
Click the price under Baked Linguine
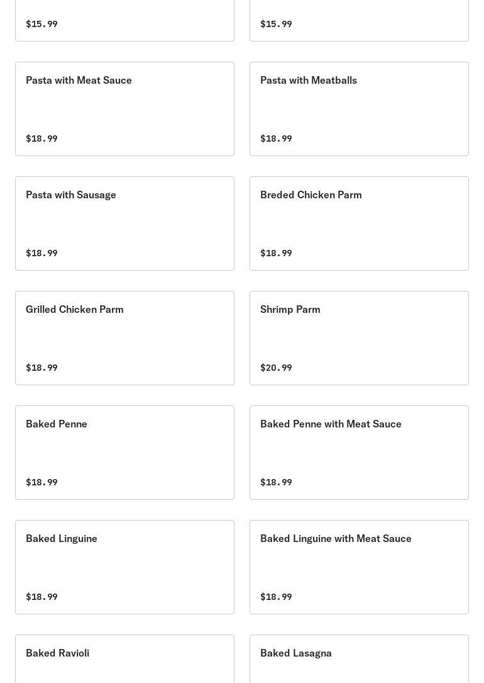[41, 597]
